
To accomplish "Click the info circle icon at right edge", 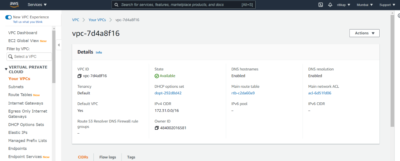I will (399, 16).
